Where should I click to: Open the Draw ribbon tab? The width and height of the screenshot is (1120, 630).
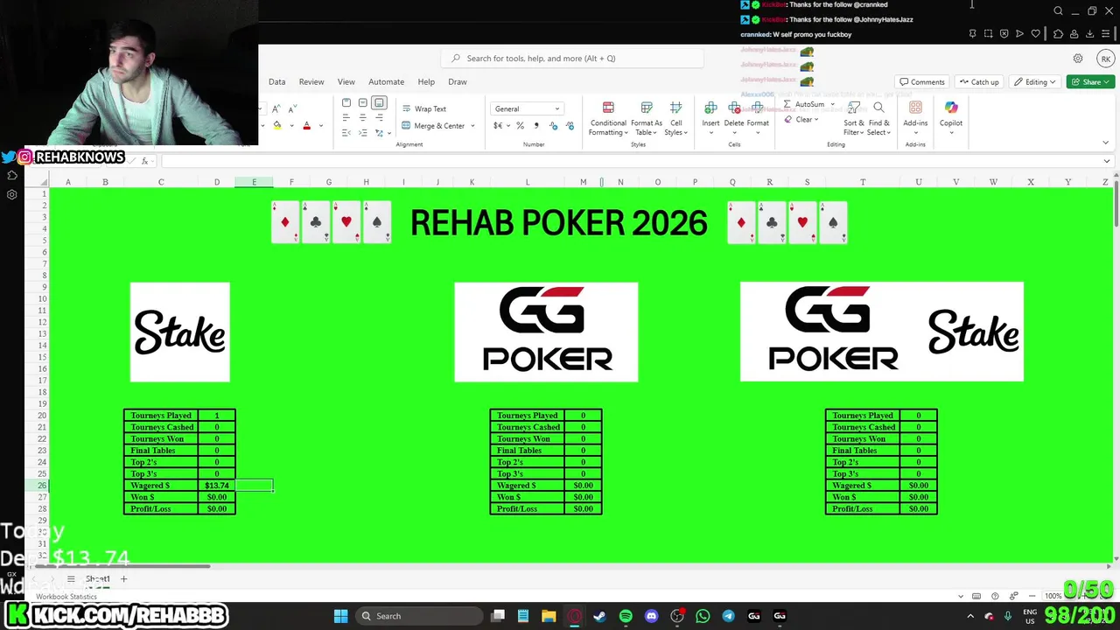tap(458, 81)
